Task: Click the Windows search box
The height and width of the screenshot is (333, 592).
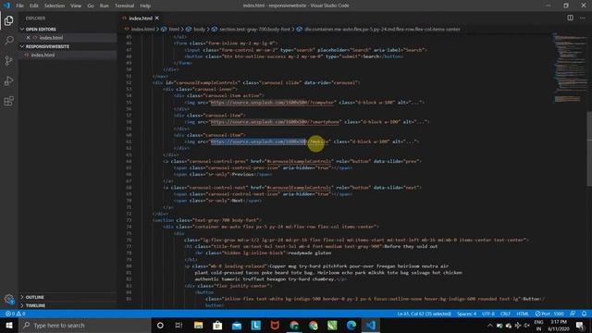Action: pos(85,325)
